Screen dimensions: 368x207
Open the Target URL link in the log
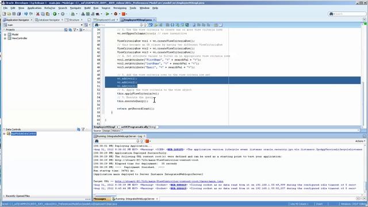[169, 182]
